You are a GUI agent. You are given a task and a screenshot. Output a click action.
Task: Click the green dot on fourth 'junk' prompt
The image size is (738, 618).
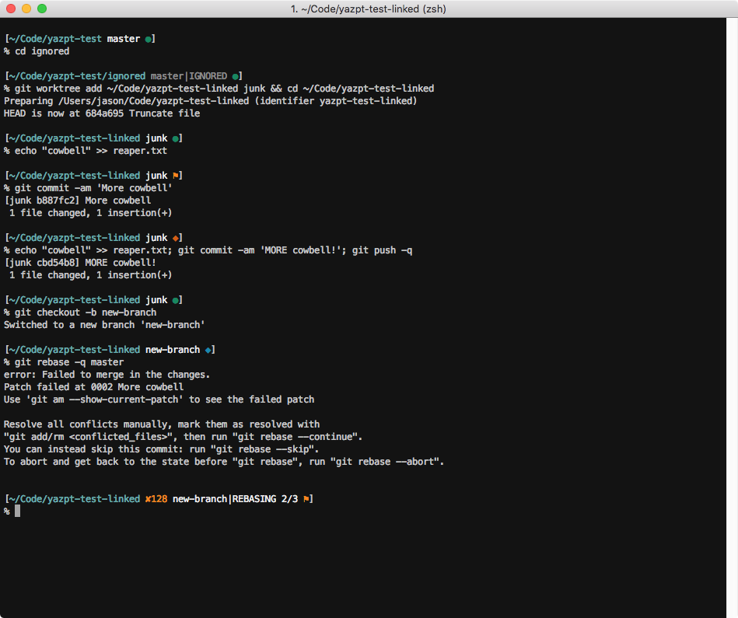[175, 300]
